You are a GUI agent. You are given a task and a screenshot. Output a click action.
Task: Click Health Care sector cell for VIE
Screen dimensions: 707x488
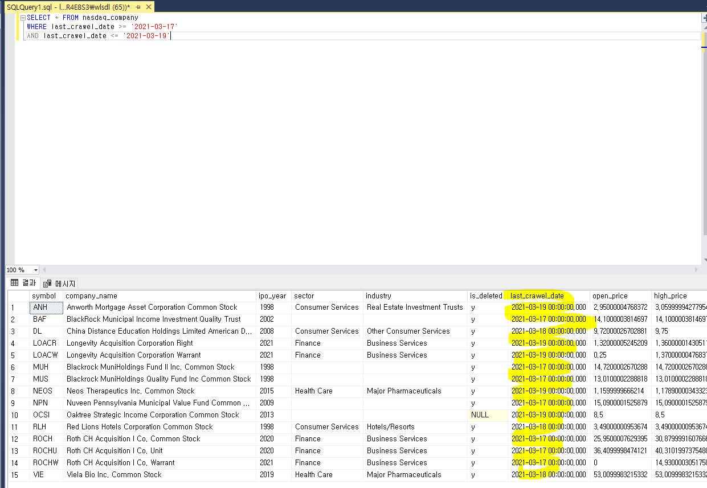pyautogui.click(x=327, y=475)
